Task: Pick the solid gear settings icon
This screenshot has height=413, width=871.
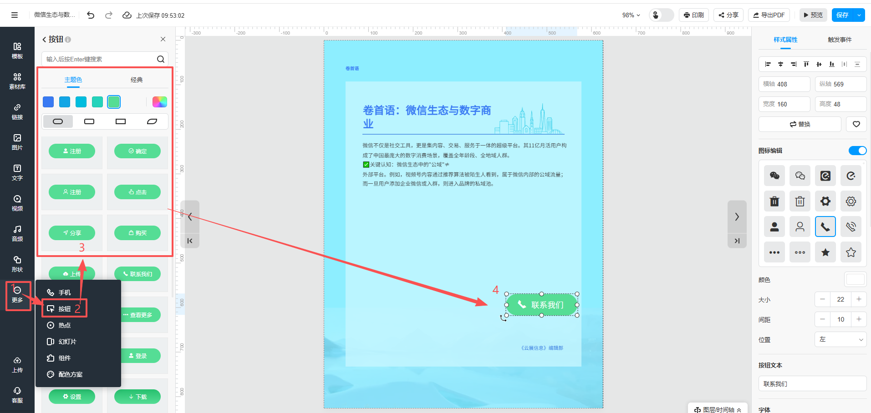Action: click(825, 201)
